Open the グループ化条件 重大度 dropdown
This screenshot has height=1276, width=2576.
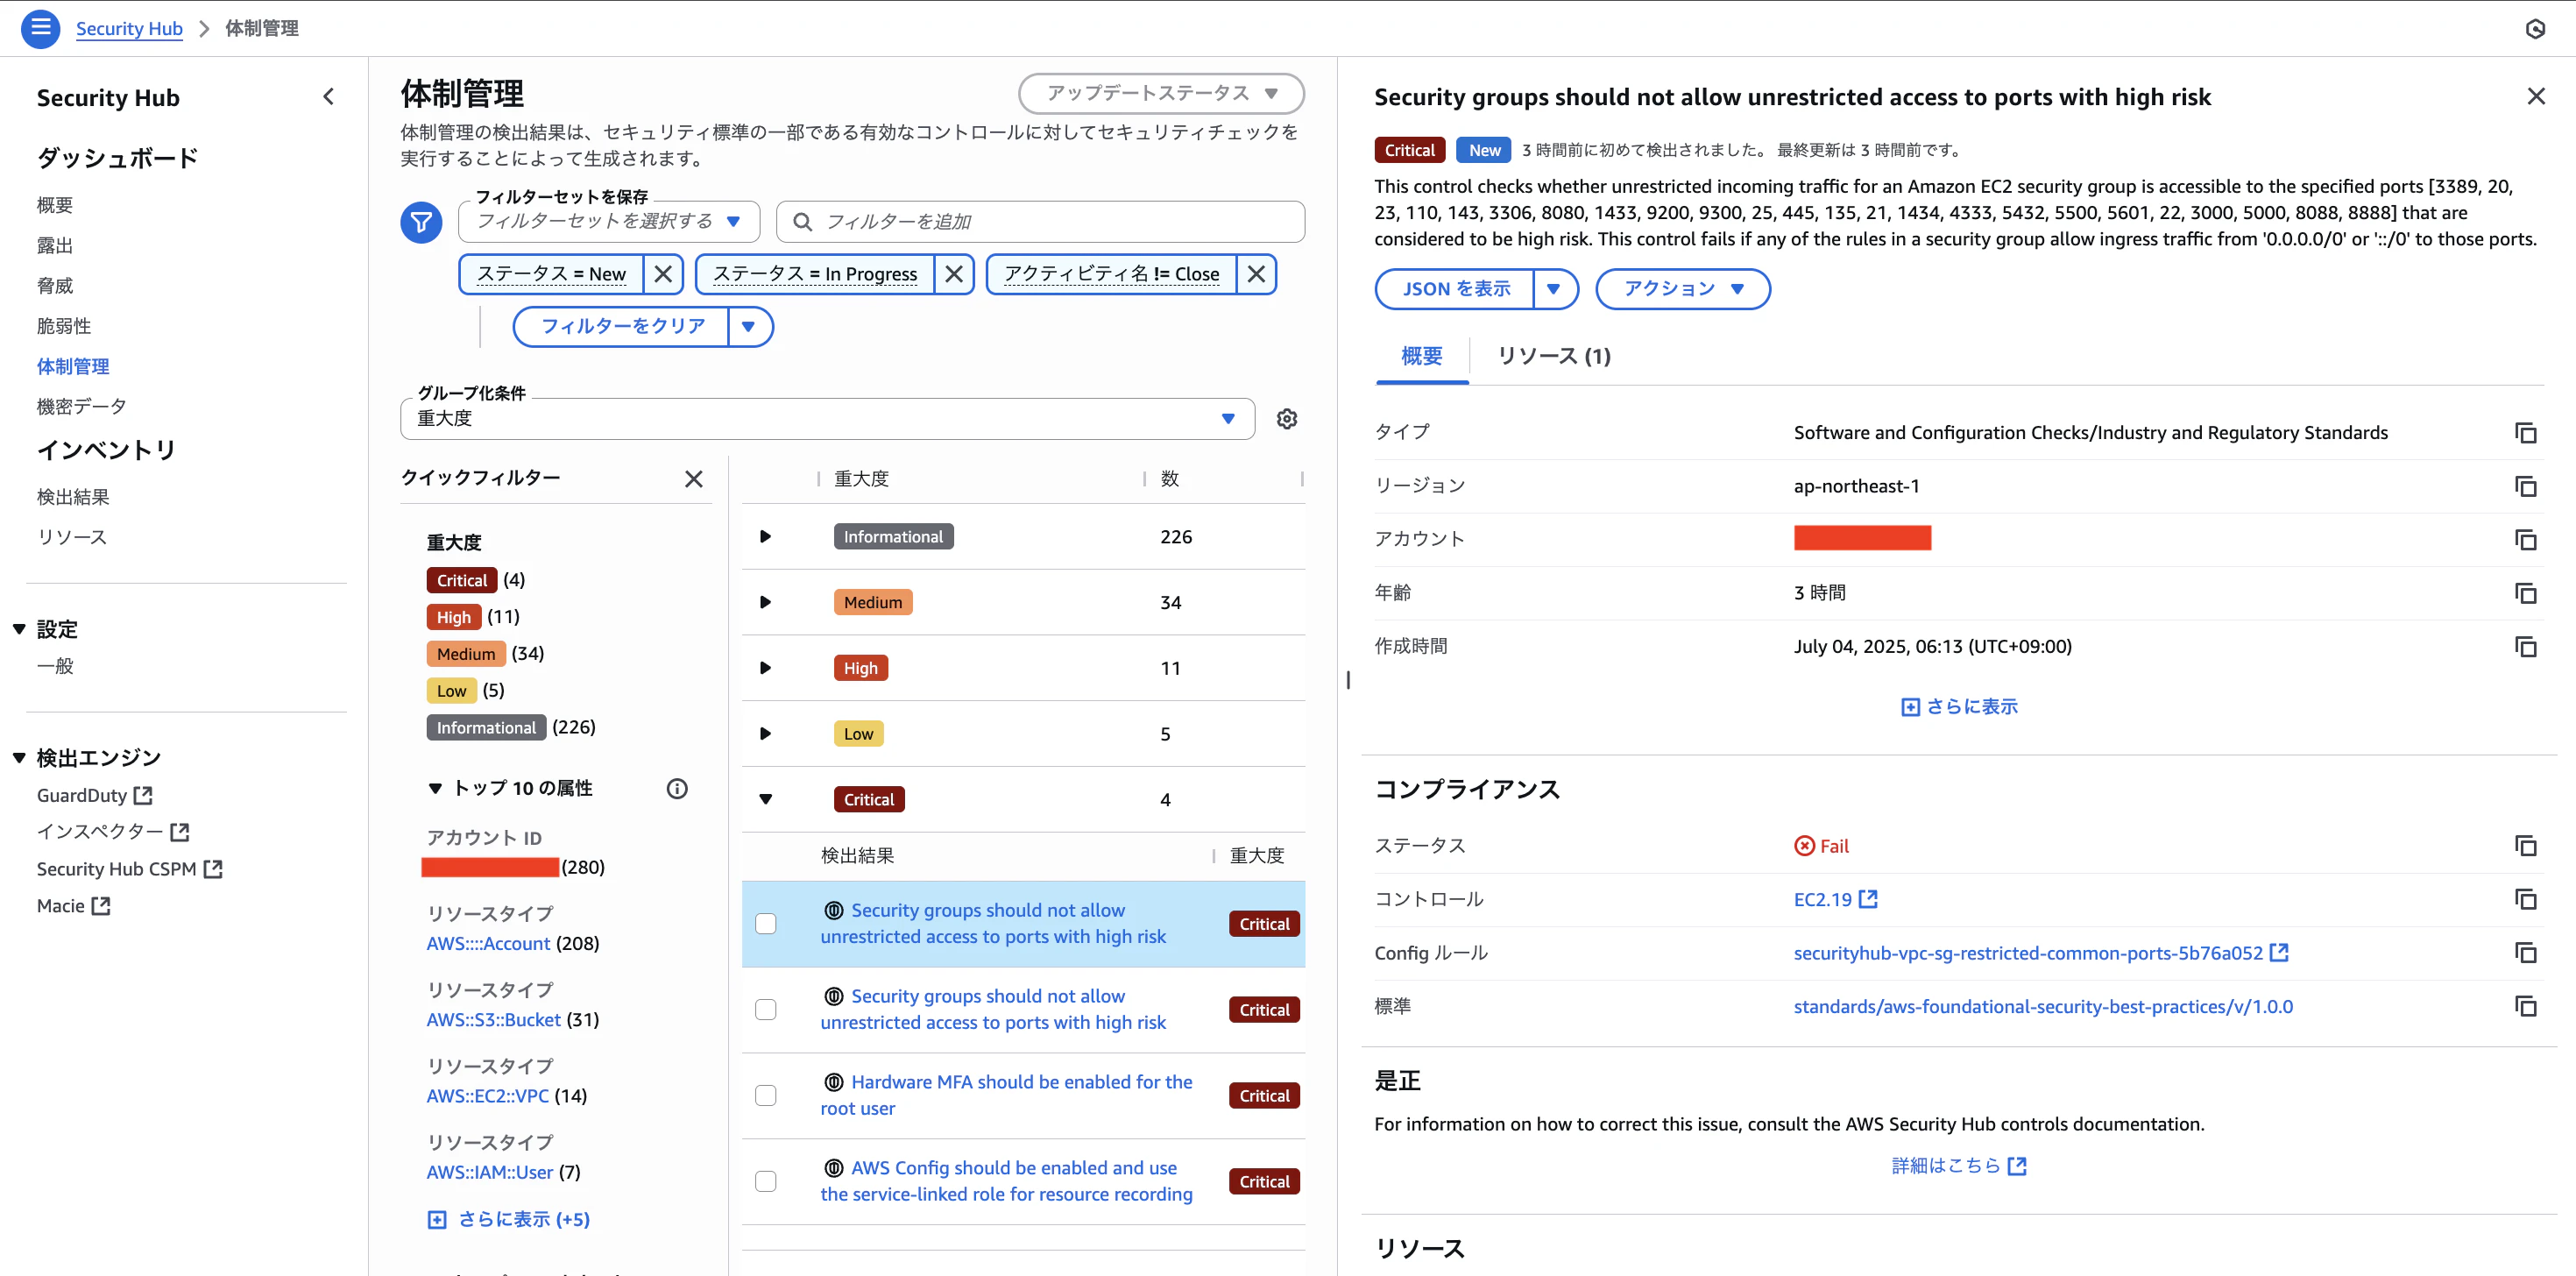[827, 419]
